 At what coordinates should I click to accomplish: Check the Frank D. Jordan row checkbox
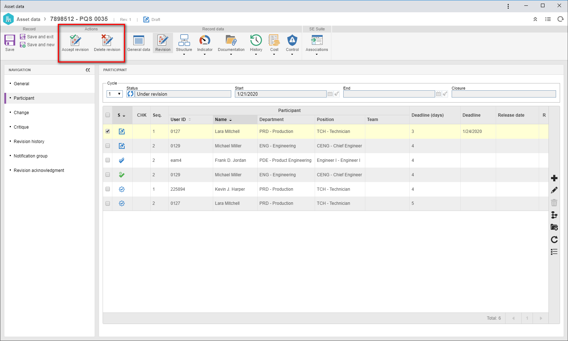(x=108, y=160)
